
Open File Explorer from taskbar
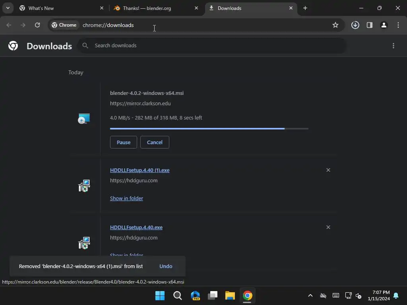(230, 295)
